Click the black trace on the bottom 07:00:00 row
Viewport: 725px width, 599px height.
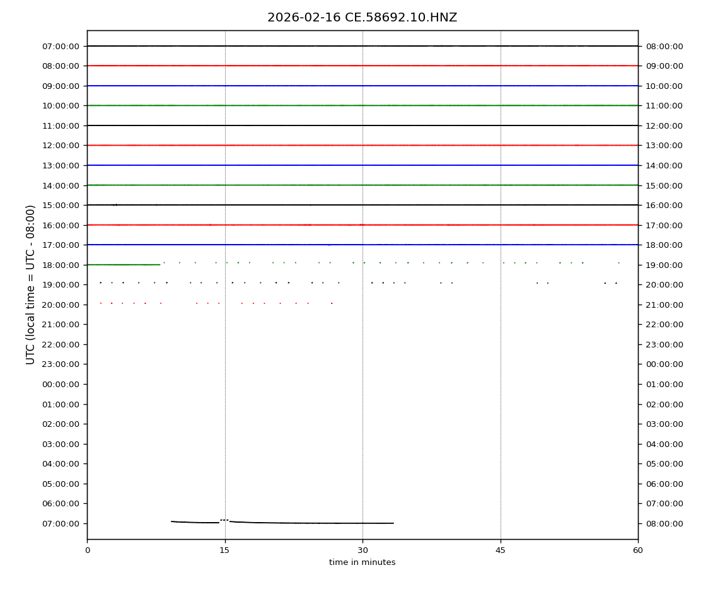[315, 523]
